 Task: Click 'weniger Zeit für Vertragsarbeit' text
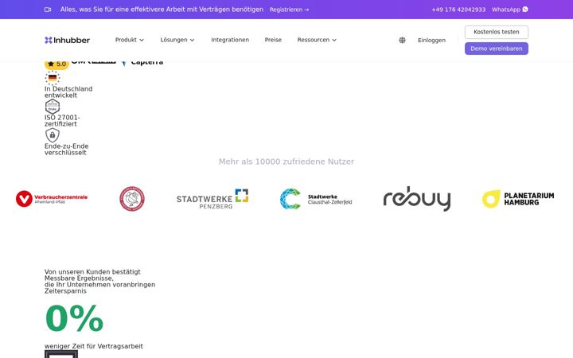click(x=94, y=346)
